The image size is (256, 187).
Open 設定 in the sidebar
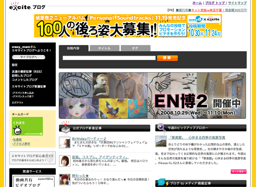click(15, 65)
